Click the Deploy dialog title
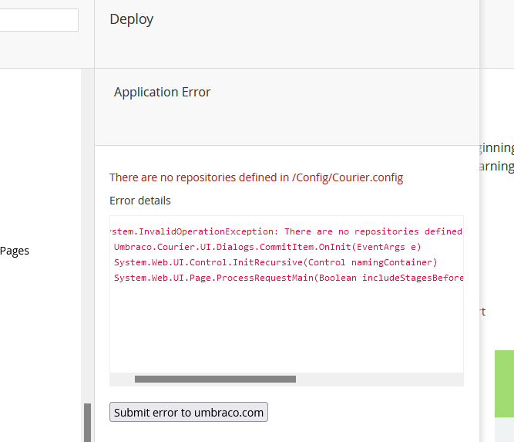 pos(131,19)
